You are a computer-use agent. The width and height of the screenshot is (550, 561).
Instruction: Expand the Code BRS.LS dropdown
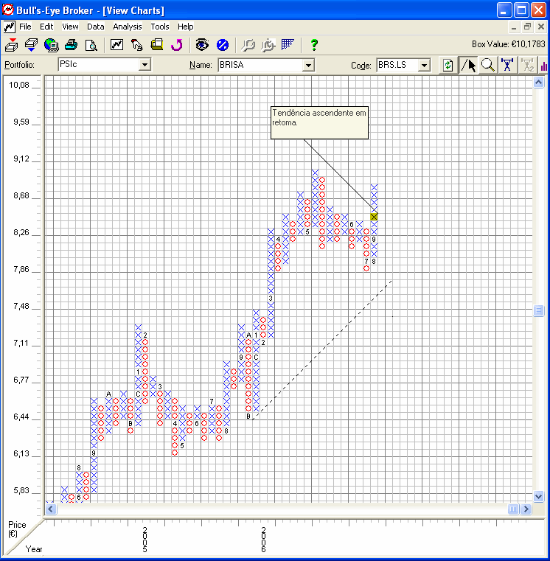(x=424, y=66)
